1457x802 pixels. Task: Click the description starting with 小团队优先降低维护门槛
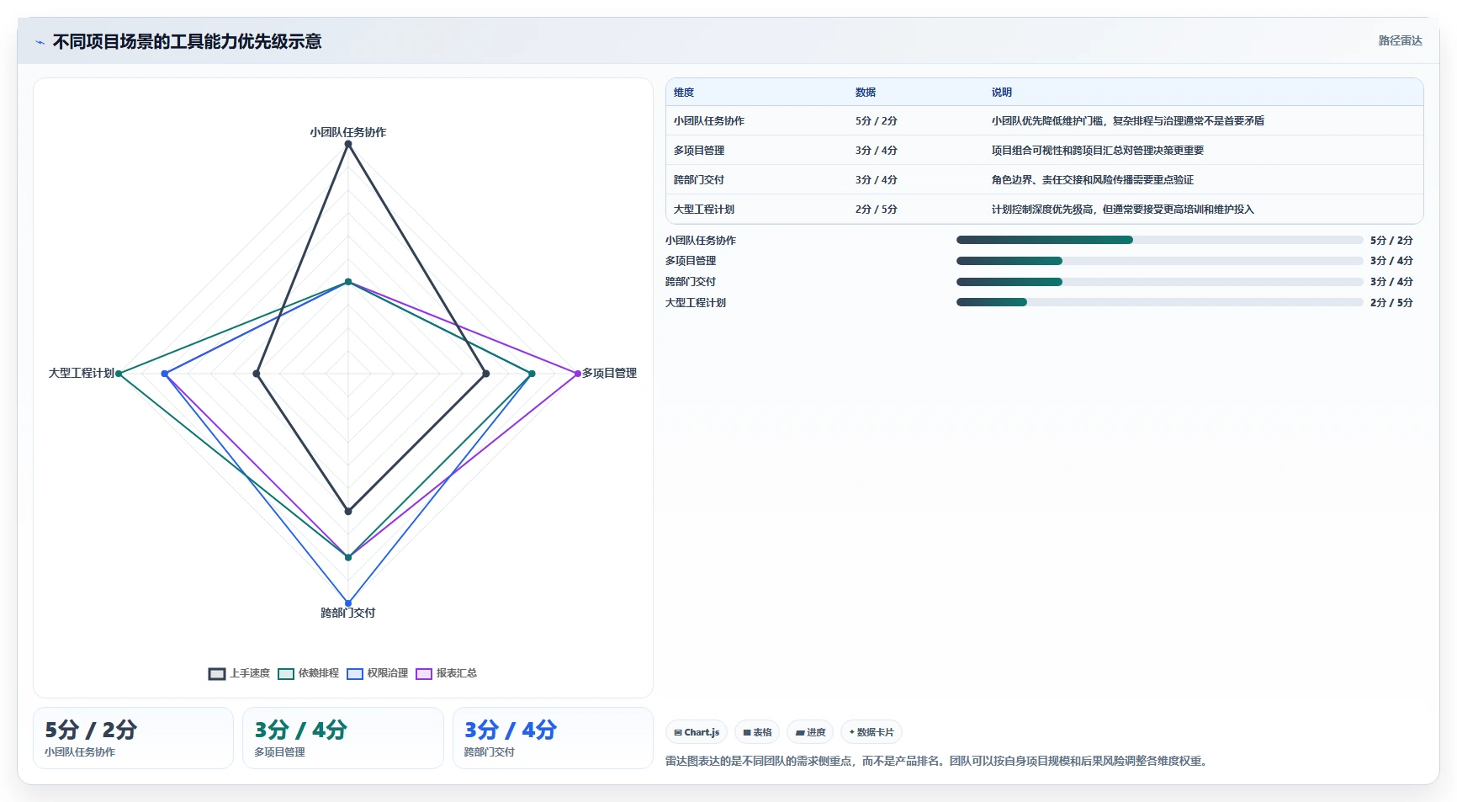[x=1128, y=121]
